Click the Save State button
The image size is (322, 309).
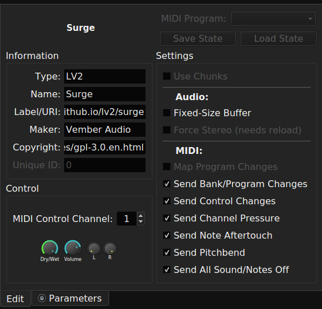pyautogui.click(x=198, y=38)
